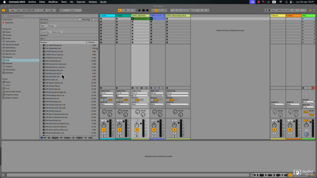Launch the 808 Core Kit clip

[151, 19]
